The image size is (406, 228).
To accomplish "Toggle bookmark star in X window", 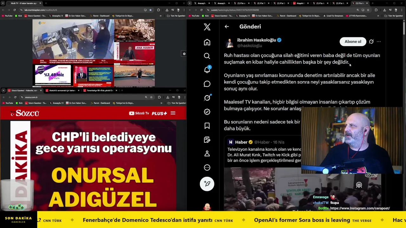I will [x=368, y=10].
